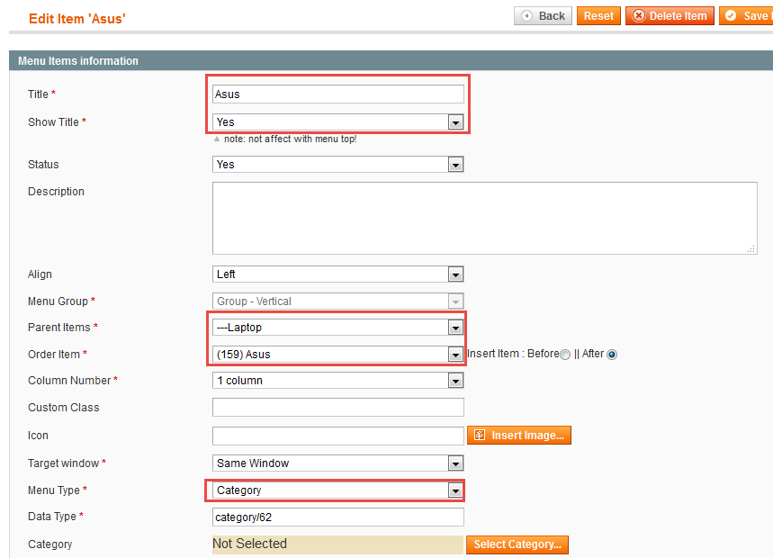This screenshot has width=773, height=558.
Task: Open the Parent Items dropdown showing Laptop
Action: coord(338,328)
